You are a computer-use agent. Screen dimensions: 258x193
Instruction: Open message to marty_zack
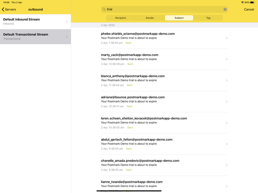164,59
